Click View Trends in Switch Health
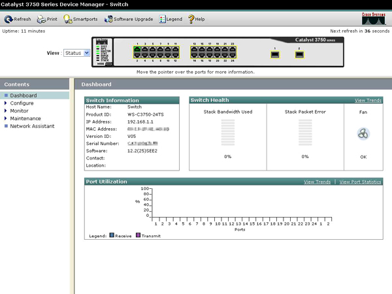392x294 pixels. coord(368,101)
